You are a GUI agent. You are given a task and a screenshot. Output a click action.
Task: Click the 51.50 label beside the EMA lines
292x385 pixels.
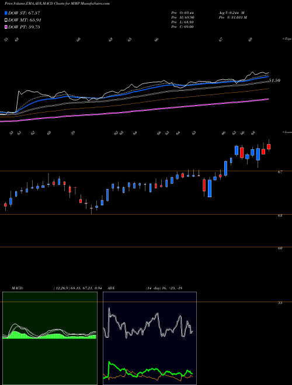coord(274,80)
